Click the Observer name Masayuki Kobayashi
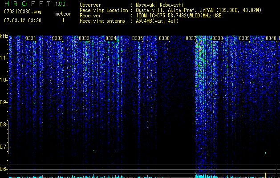Image resolution: width=280 pixels, height=178 pixels. 160,5
